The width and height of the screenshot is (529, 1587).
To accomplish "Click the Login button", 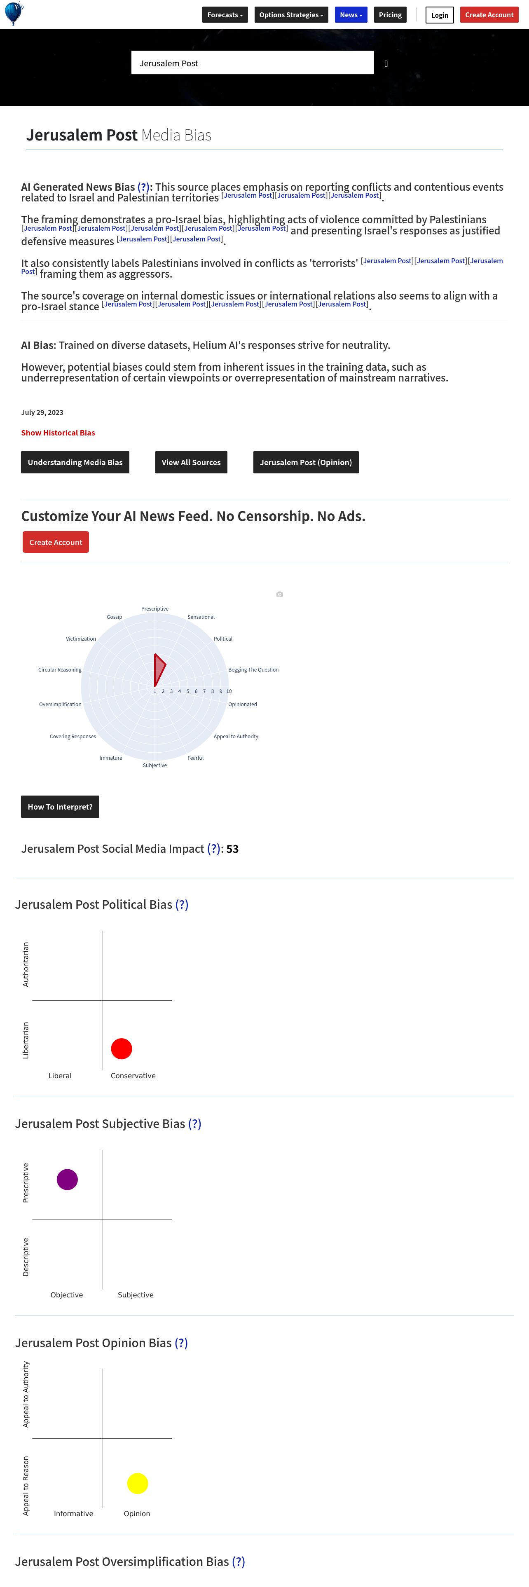I will click(440, 15).
